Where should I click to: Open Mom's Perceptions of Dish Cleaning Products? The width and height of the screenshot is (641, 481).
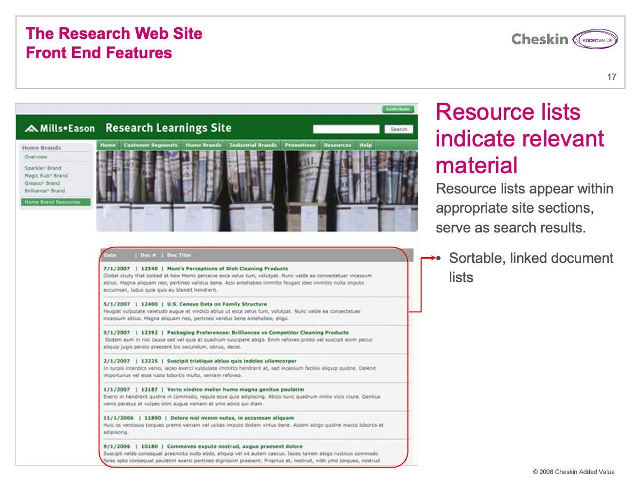[x=227, y=269]
